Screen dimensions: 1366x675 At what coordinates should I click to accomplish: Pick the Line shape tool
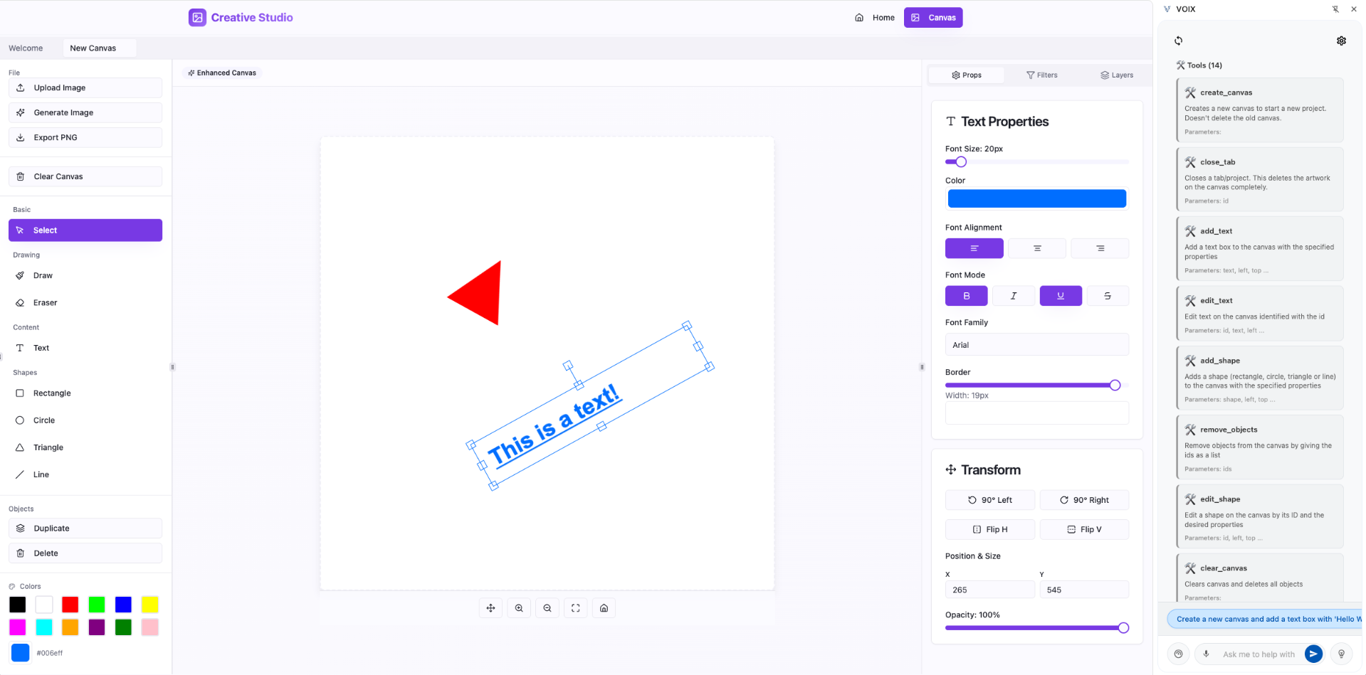pyautogui.click(x=85, y=474)
